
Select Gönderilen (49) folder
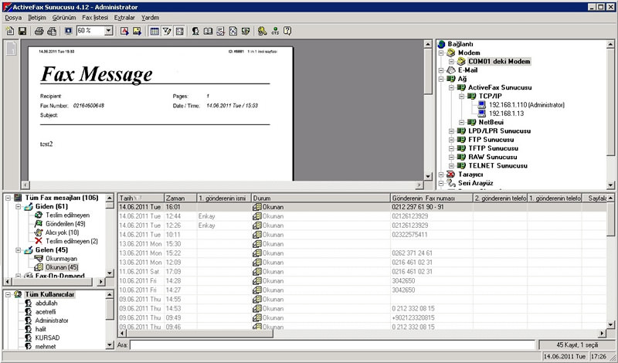(66, 223)
